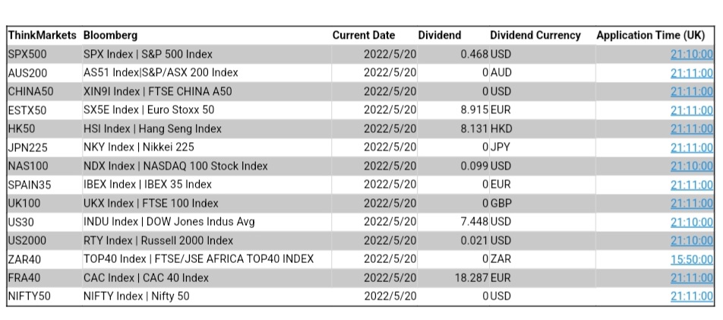The image size is (723, 320).
Task: Select the 'HSI Index | Hang Seng Index' cell
Action: coord(152,128)
